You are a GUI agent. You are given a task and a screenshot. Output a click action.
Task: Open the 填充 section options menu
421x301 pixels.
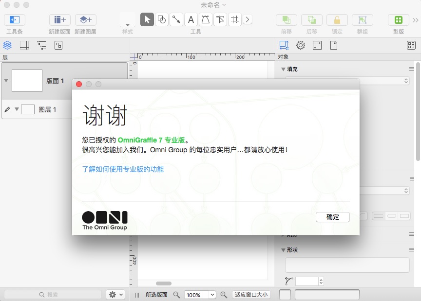(412, 69)
